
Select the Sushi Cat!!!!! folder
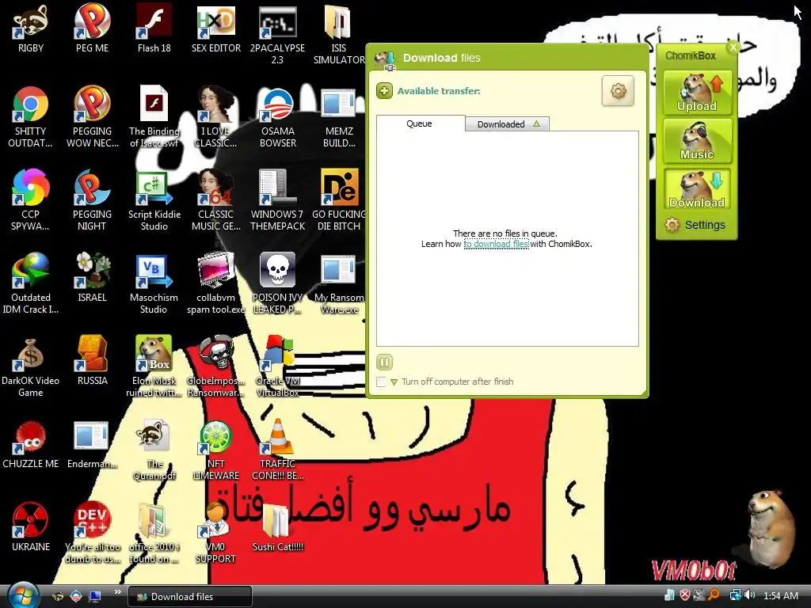point(278,527)
